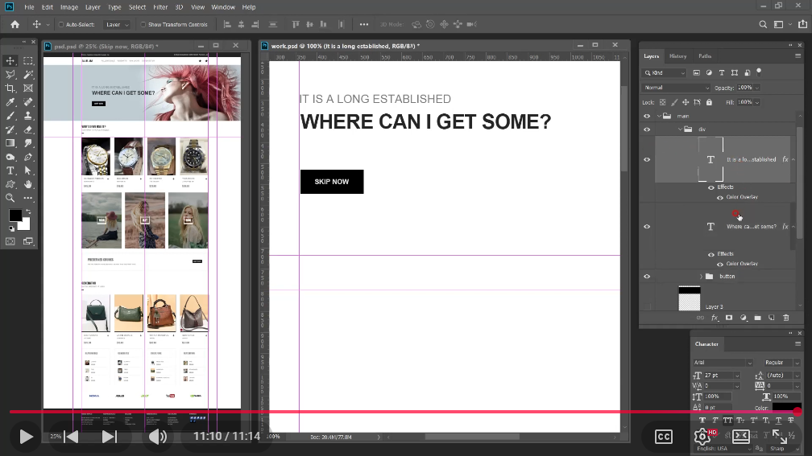Screen dimensions: 812x456
Task: Play the video
Action: tap(26, 437)
